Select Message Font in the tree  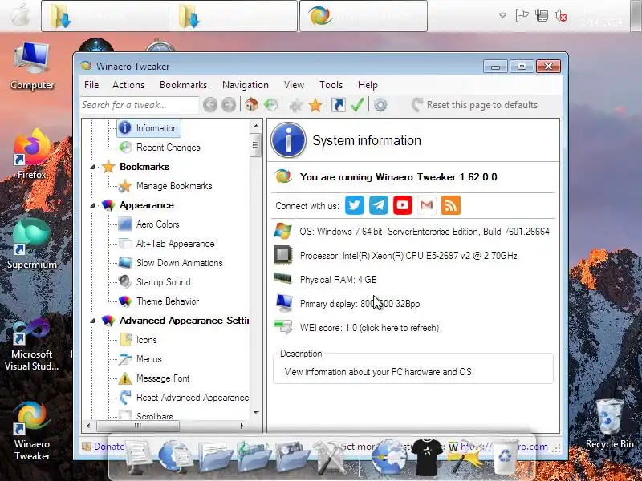tap(163, 378)
